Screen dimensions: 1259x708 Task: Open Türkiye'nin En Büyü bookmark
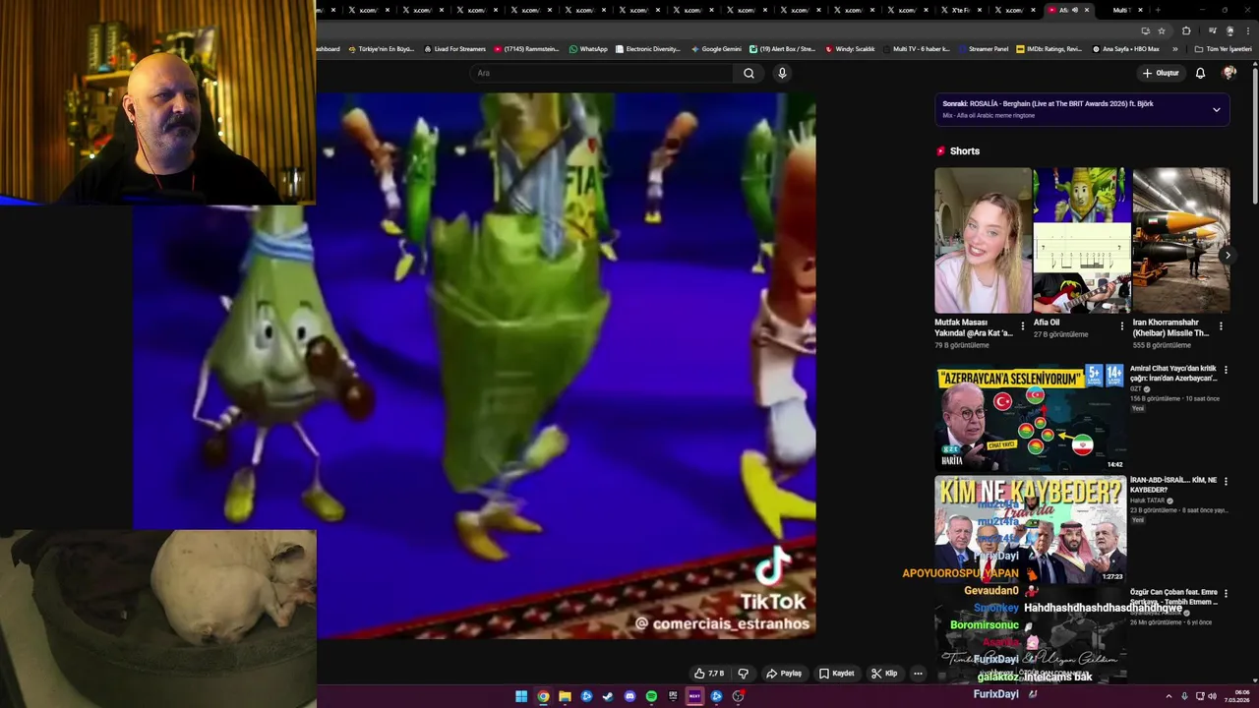click(382, 49)
